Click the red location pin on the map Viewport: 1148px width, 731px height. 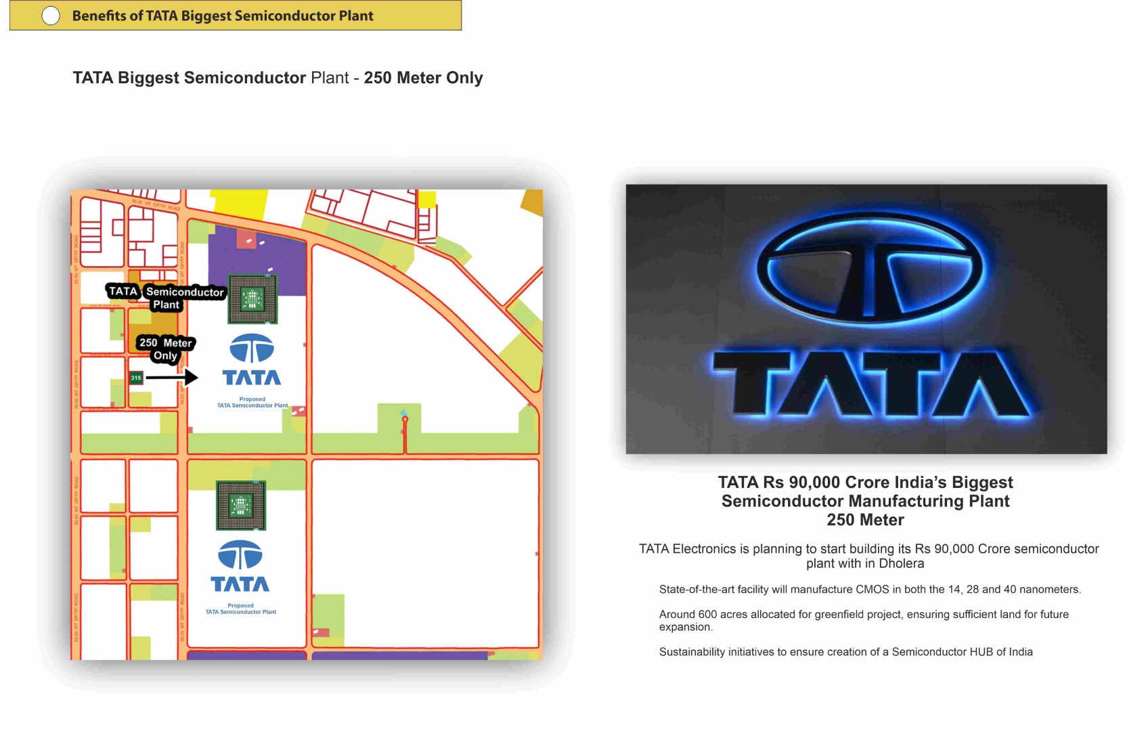tap(405, 420)
